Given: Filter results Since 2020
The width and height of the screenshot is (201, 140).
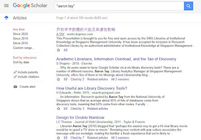Looking at the screenshot, I should [20, 34].
